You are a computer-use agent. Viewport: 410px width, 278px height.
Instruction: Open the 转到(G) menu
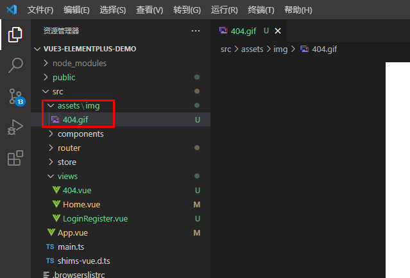coord(187,10)
